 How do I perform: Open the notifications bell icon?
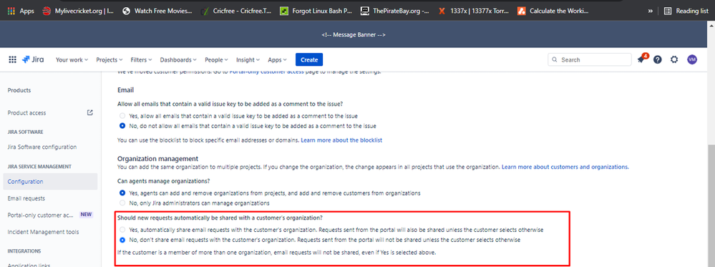(x=641, y=60)
